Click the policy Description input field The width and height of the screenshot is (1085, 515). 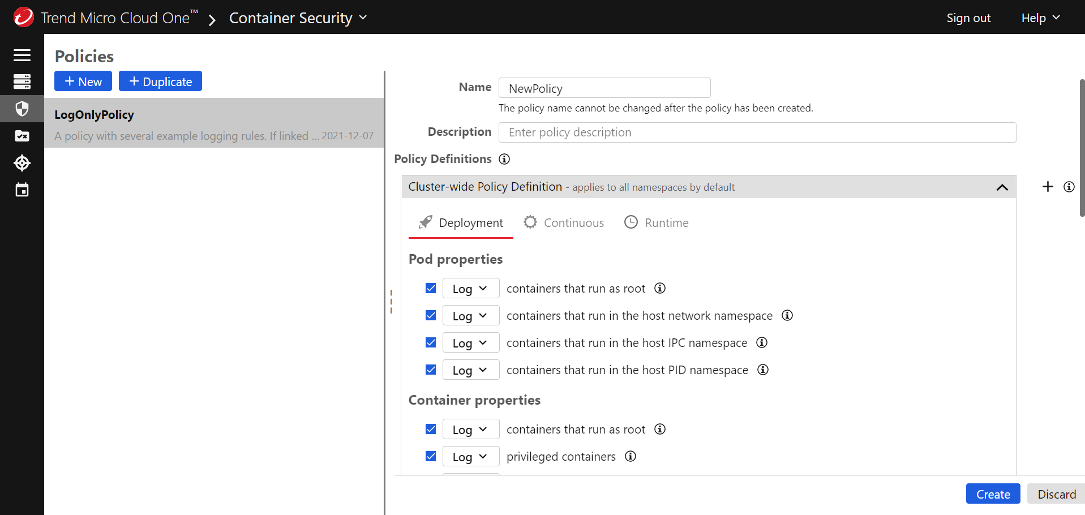pyautogui.click(x=757, y=132)
